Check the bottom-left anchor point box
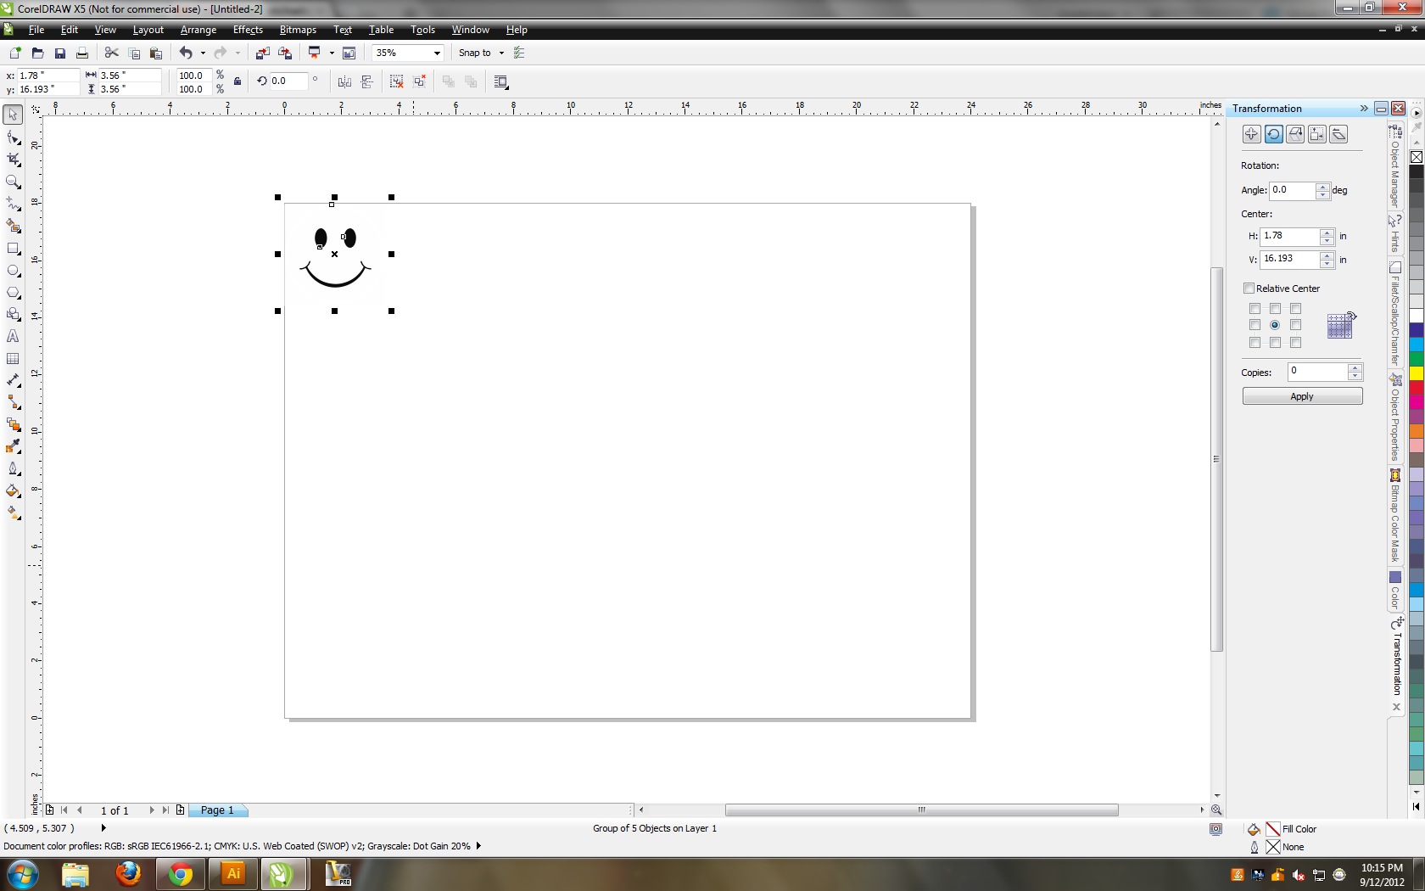Image resolution: width=1425 pixels, height=891 pixels. point(1255,343)
